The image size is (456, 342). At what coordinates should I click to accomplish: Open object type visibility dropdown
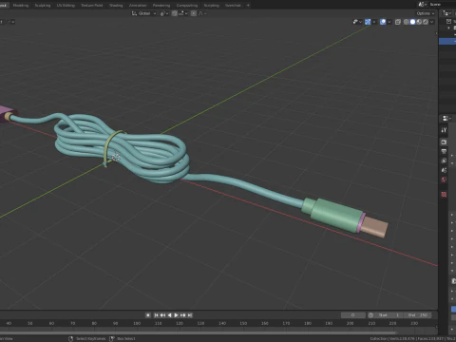357,22
